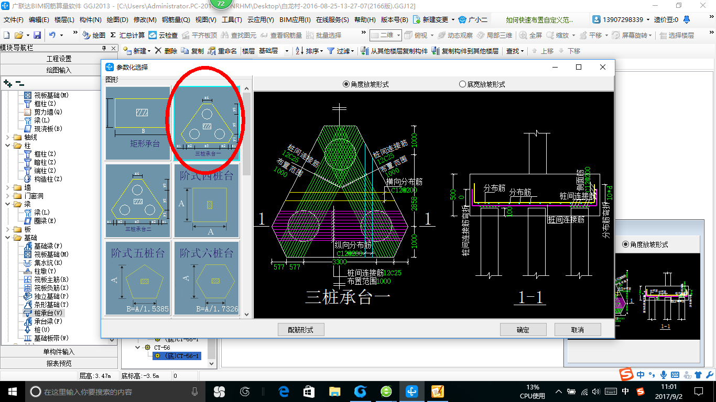Expand the 墙 folder in tree
Screen dimensions: 716x402
pos(7,187)
